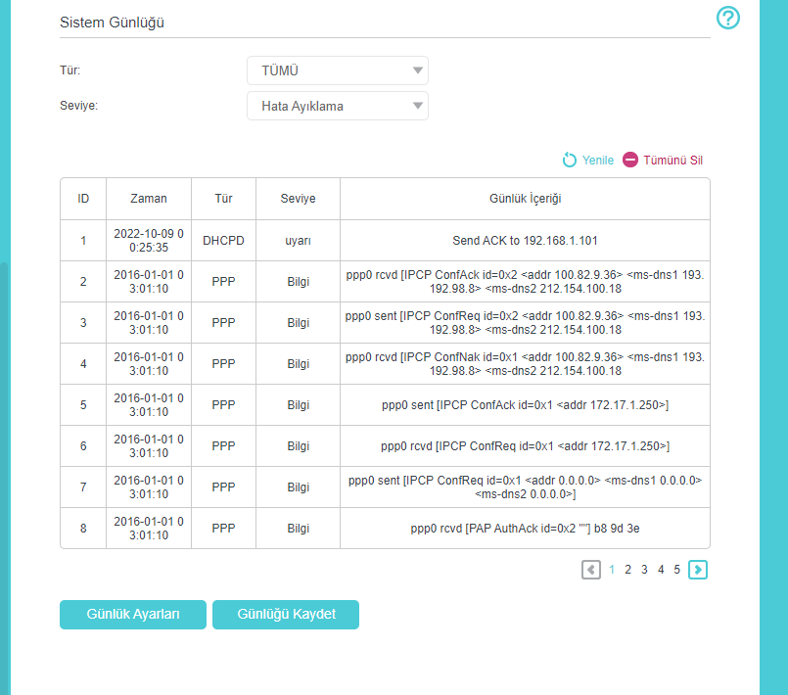Click the ID column header
Screen dimensions: 788x695
83,199
